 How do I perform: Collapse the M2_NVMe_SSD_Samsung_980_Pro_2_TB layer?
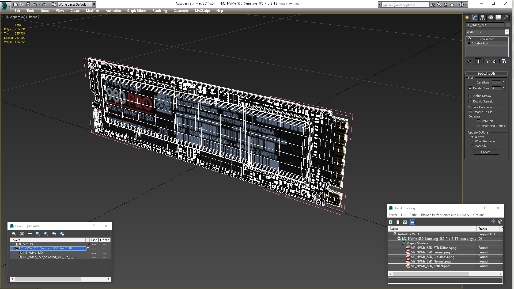(12, 249)
